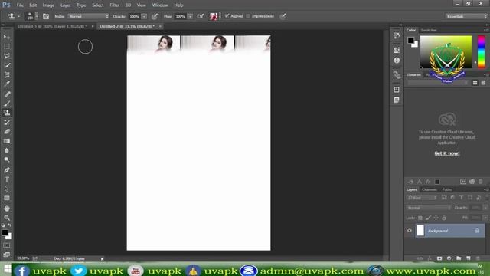Click the foreground color swatch in toolbox
The width and height of the screenshot is (490, 276).
point(5,232)
